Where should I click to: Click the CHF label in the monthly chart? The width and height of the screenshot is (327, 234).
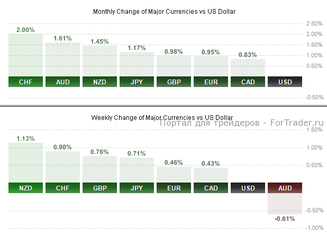coord(25,82)
